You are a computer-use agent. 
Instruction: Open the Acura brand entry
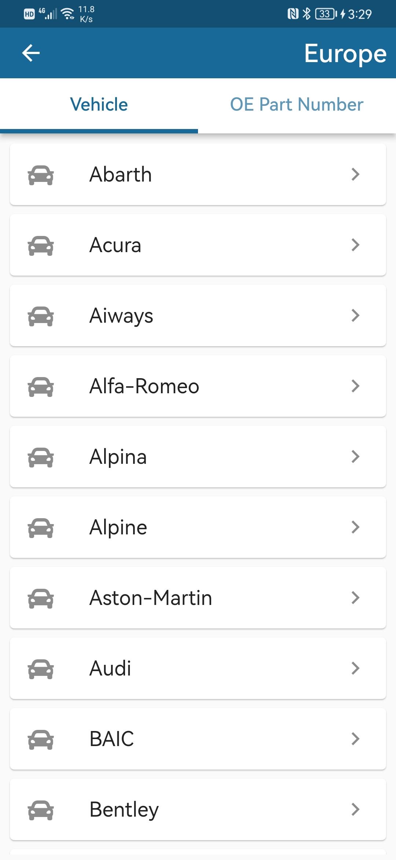[x=198, y=245]
